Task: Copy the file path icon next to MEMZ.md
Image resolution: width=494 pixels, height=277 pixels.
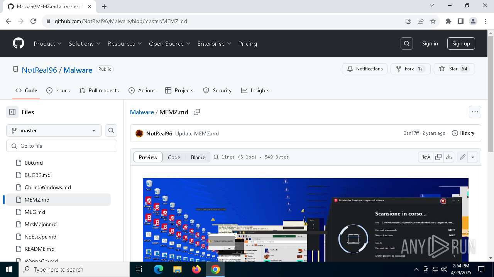Action: click(x=197, y=112)
